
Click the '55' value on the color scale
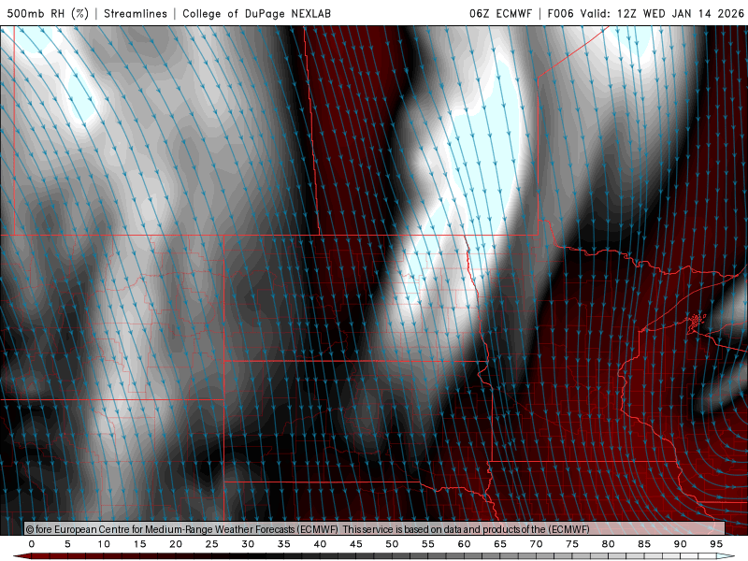point(428,544)
